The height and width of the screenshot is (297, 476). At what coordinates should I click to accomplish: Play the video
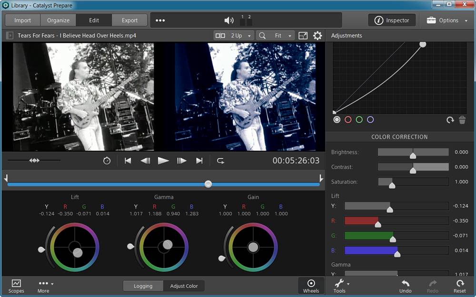[x=163, y=161]
